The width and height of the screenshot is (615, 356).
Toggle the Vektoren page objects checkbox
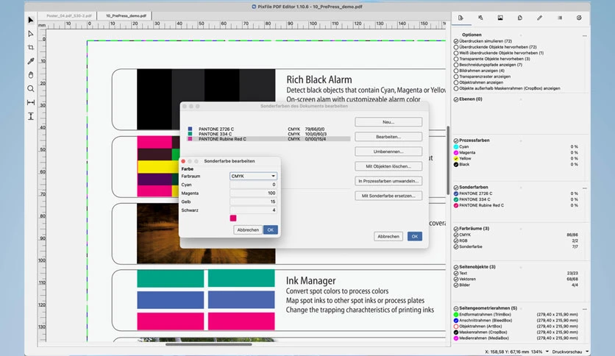tap(456, 280)
